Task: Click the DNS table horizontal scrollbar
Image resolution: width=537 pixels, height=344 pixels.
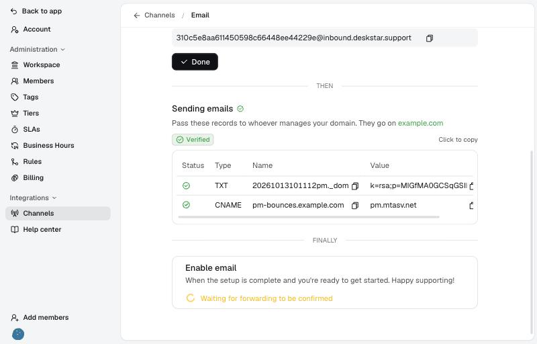Action: [309, 217]
